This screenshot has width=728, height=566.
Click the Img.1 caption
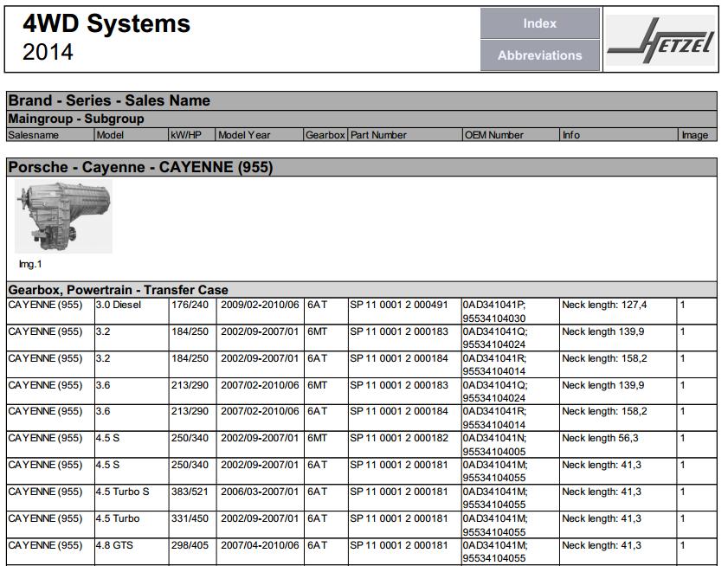30,264
